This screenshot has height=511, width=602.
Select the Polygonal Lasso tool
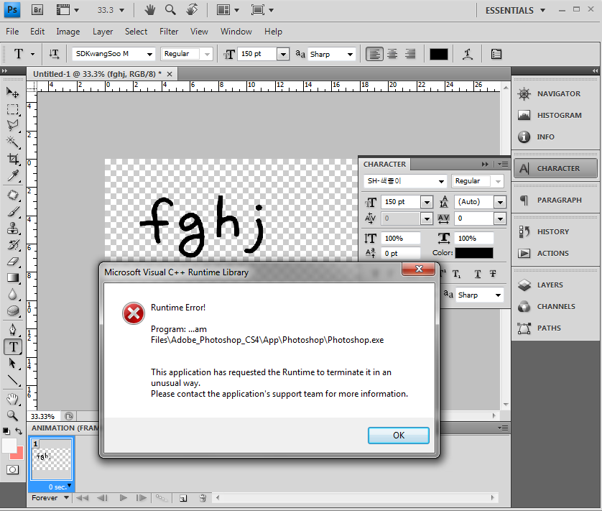[12, 126]
